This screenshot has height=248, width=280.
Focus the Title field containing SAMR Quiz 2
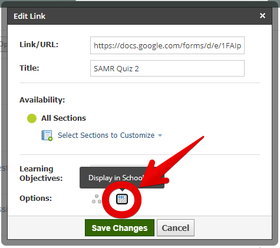click(167, 68)
